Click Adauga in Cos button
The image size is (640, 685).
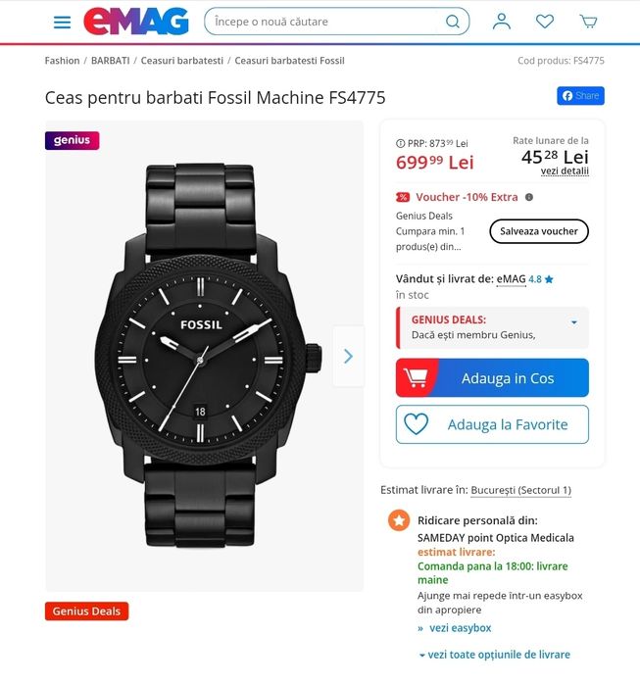coord(492,378)
